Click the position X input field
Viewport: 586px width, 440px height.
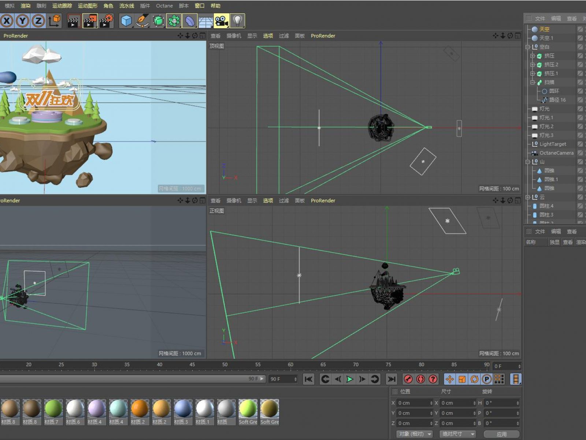click(415, 403)
